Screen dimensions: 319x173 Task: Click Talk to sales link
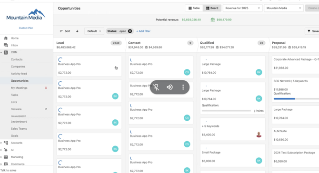[x=9, y=170]
